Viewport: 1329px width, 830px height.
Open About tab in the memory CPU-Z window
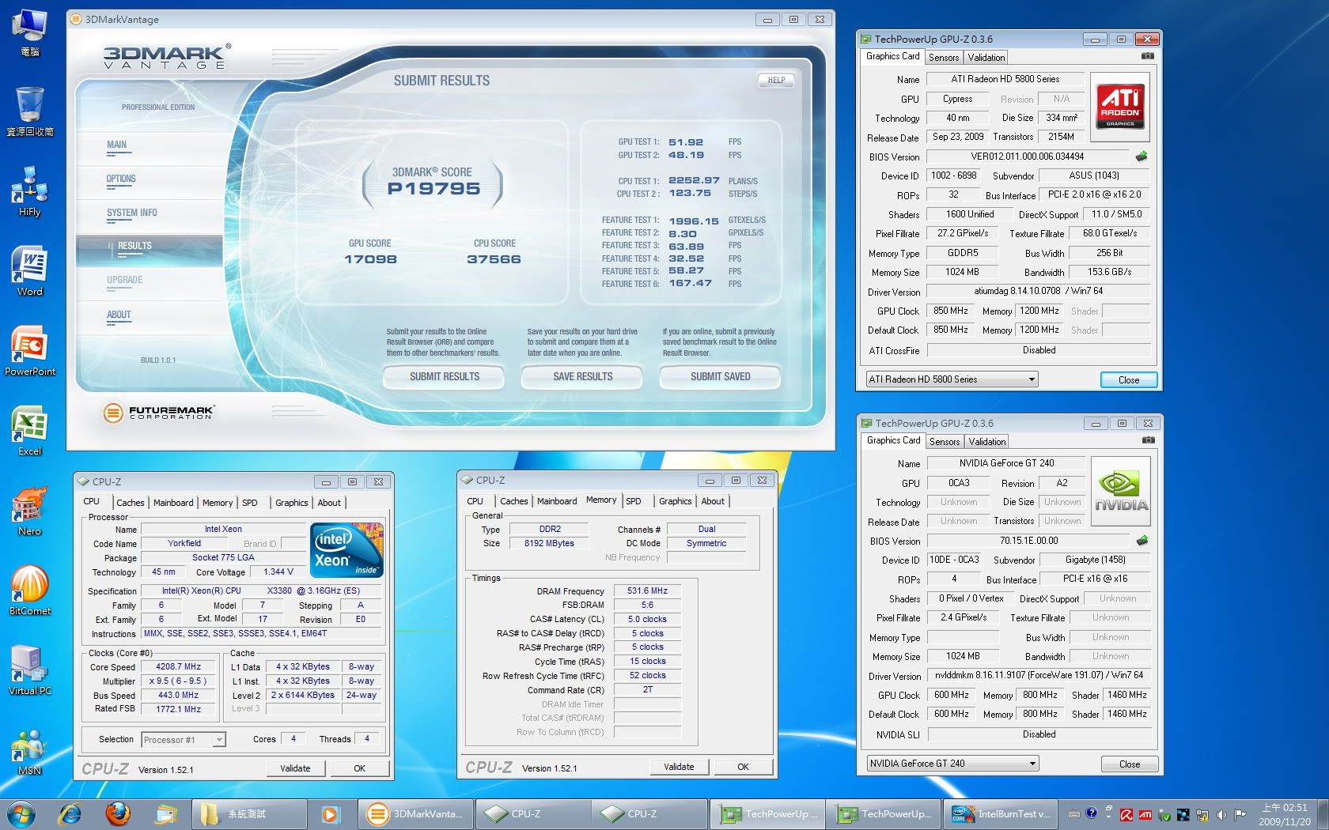pyautogui.click(x=713, y=501)
